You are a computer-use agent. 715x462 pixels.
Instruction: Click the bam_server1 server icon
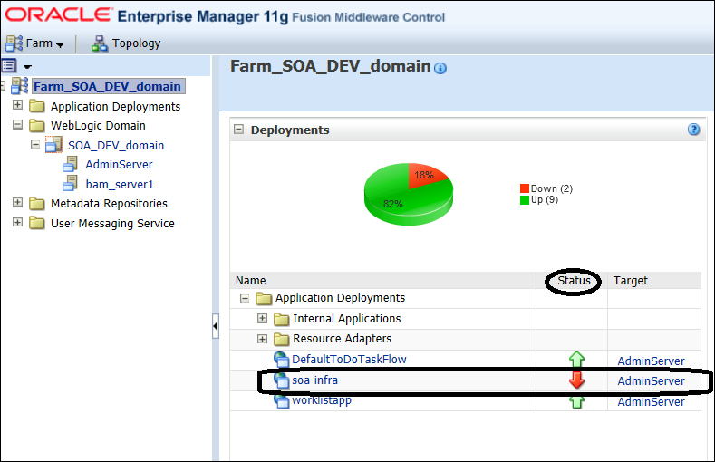tap(70, 184)
